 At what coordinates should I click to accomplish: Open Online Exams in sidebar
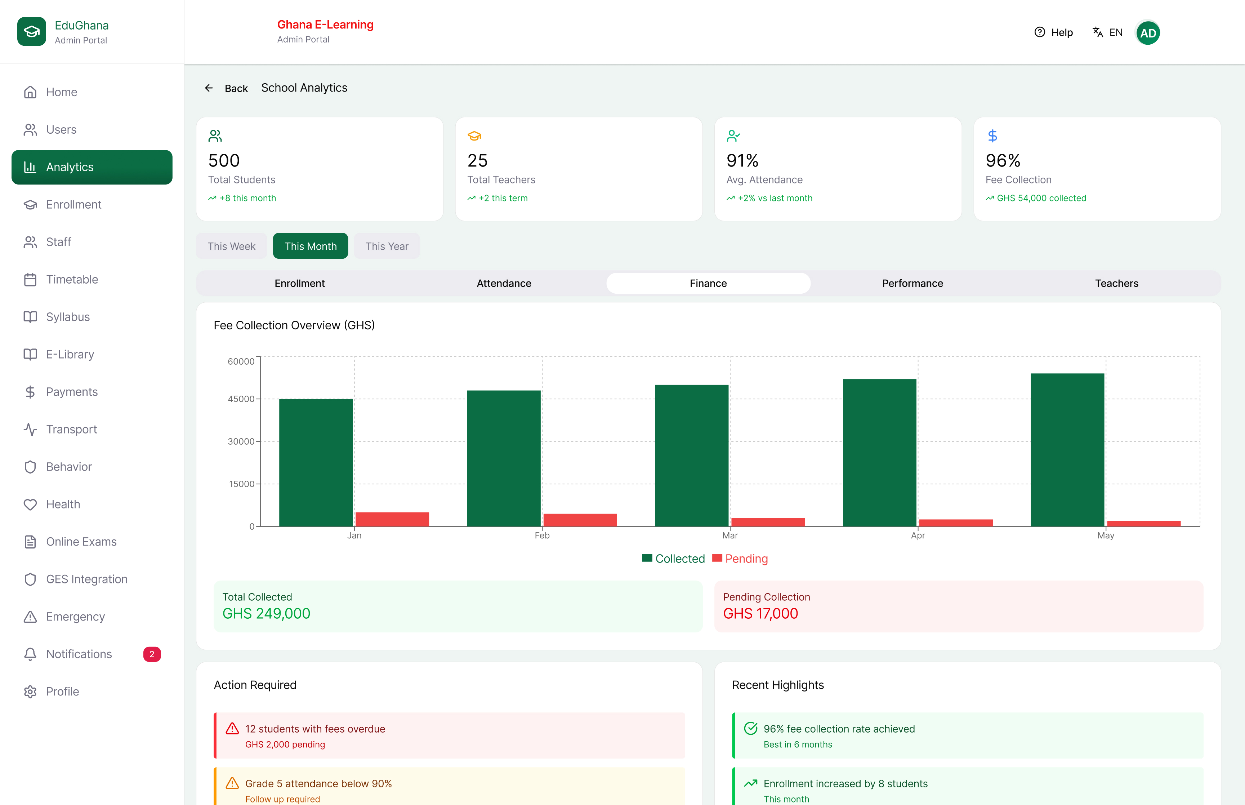click(92, 542)
